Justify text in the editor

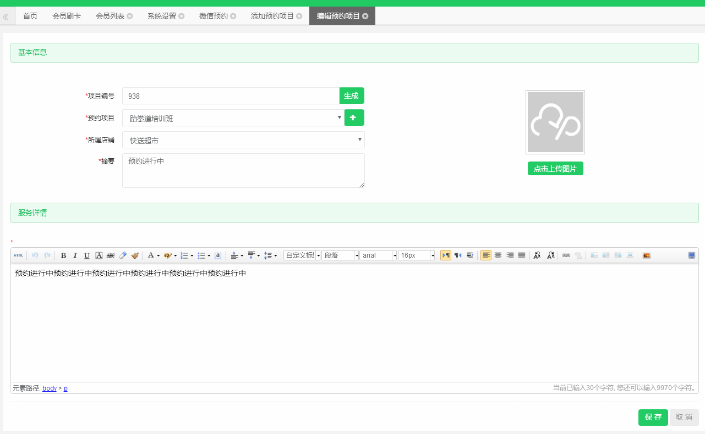tap(522, 255)
